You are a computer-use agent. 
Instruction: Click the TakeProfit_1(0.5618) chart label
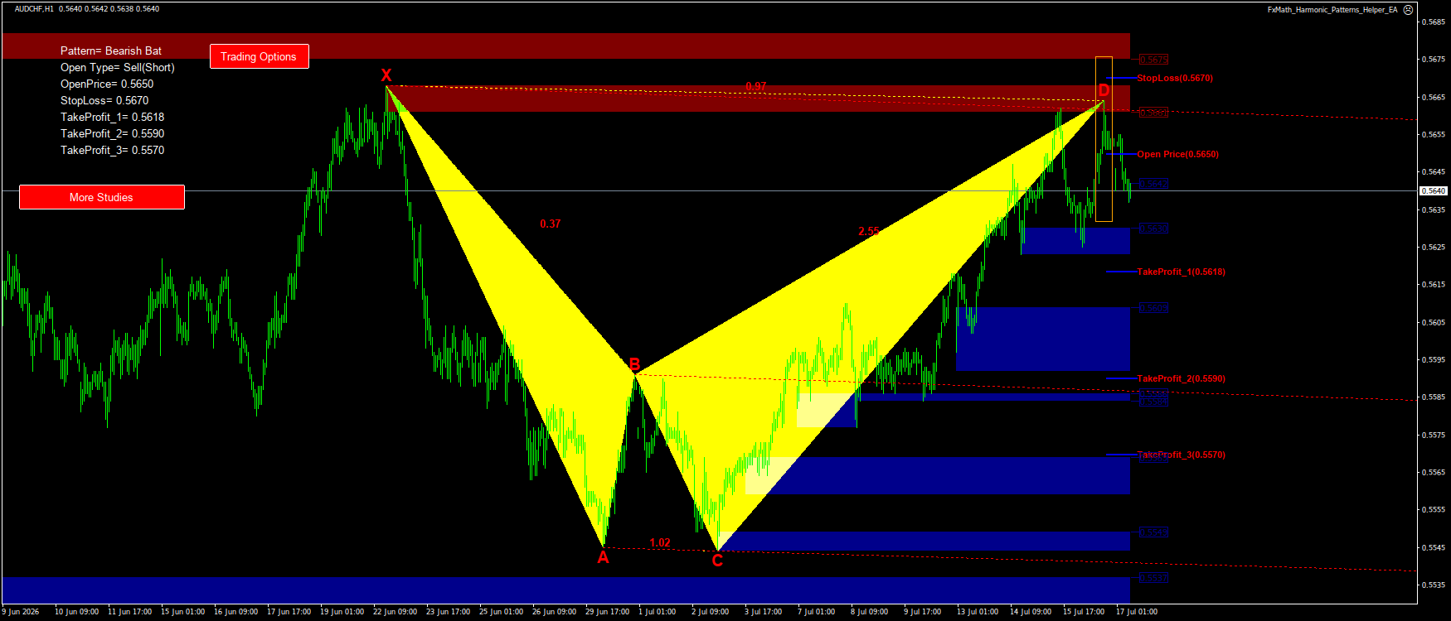point(1182,272)
